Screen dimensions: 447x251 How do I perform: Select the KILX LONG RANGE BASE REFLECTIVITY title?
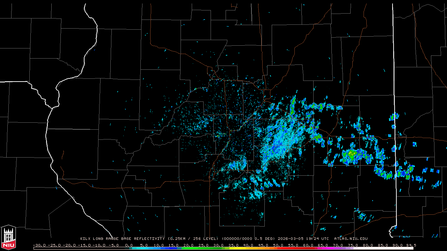click(122, 239)
